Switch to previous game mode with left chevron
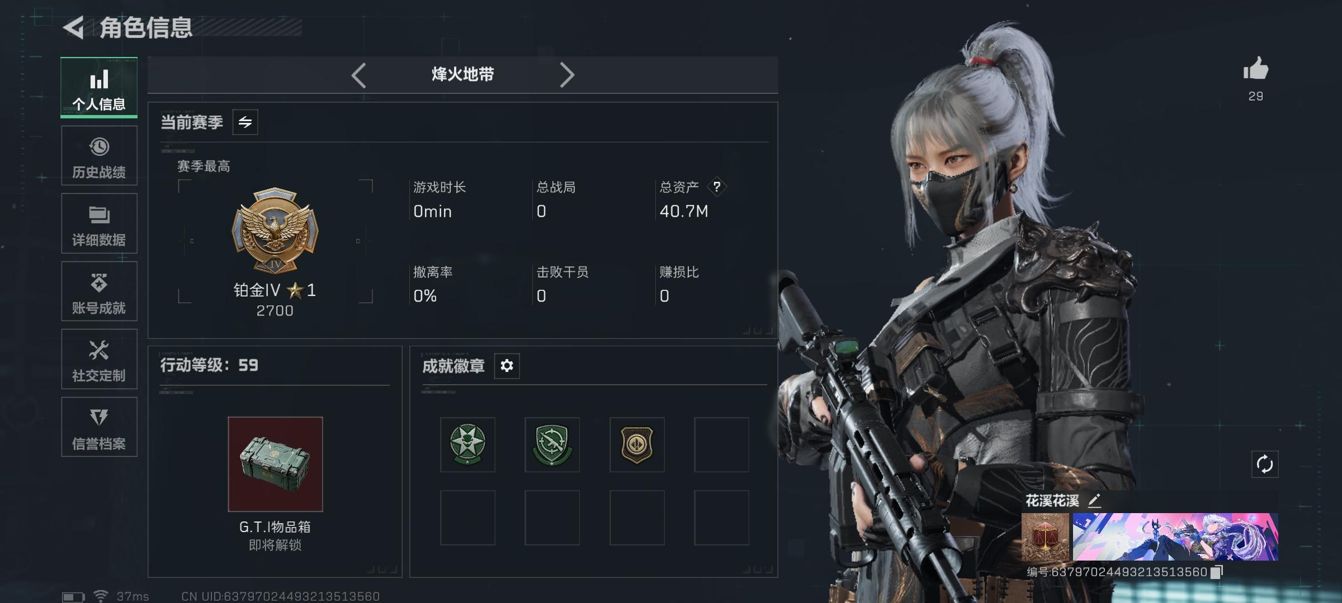 click(x=358, y=75)
